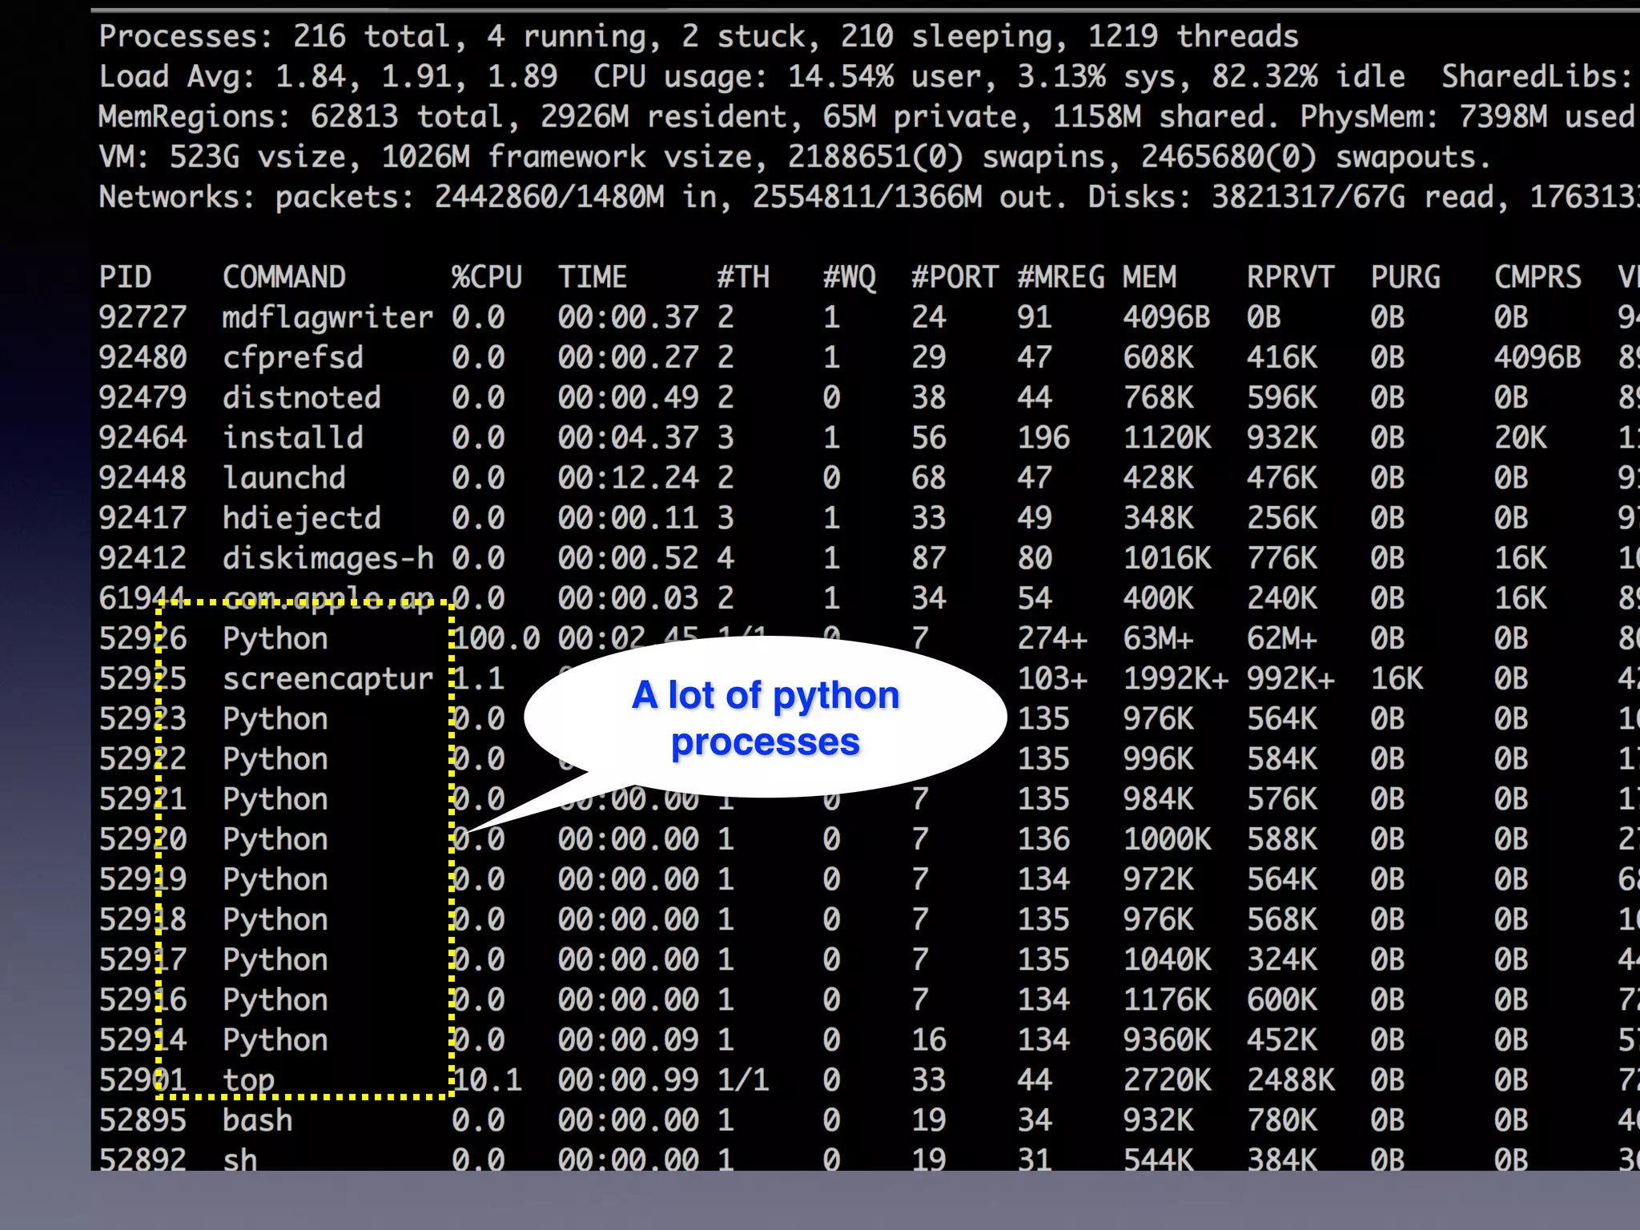
Task: Click the 87 #PORT value
Action: click(929, 558)
